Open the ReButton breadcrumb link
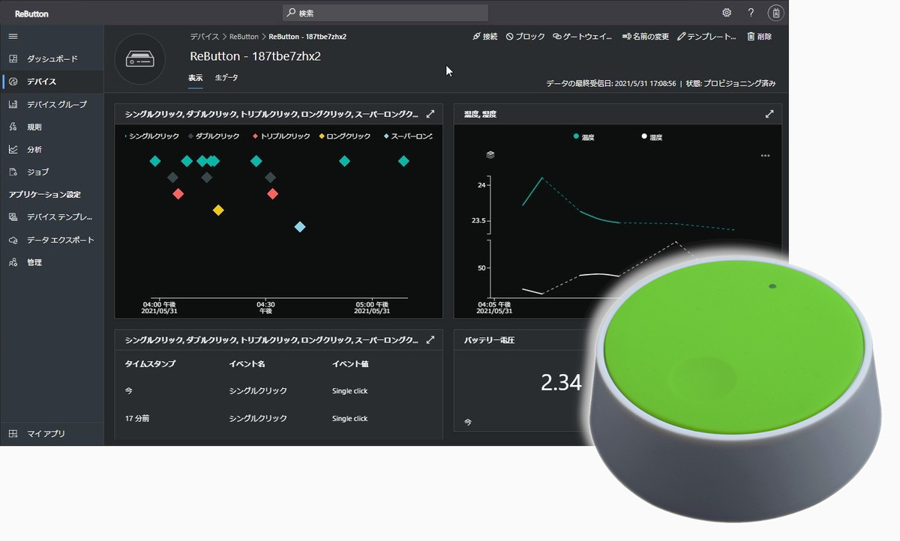The width and height of the screenshot is (900, 541). pyautogui.click(x=244, y=36)
